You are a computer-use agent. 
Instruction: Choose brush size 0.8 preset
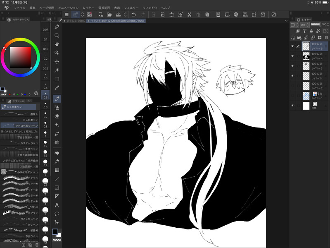(45, 124)
